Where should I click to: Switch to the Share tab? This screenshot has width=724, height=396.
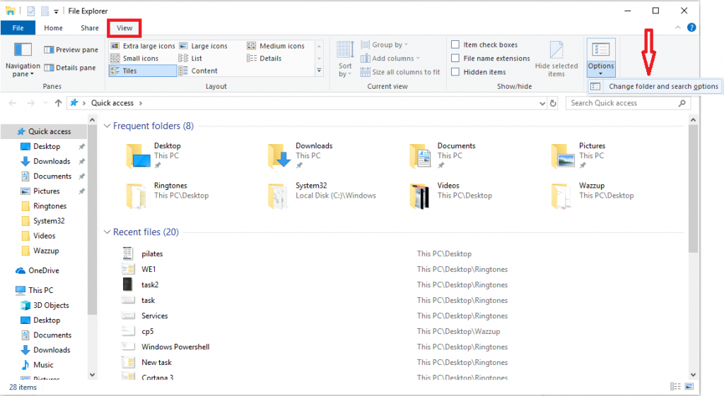(x=90, y=28)
